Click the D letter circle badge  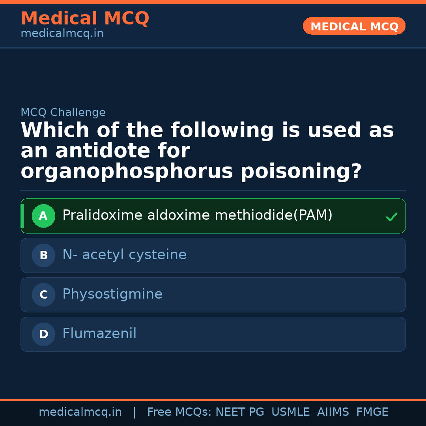[43, 334]
